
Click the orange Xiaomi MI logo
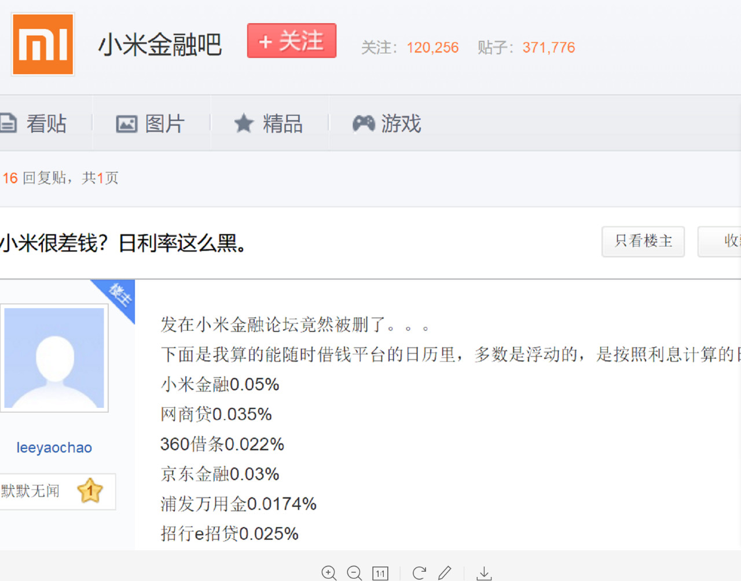43,45
